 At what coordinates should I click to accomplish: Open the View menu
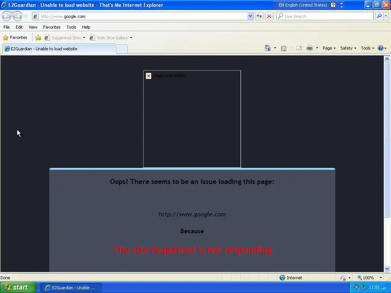(33, 27)
